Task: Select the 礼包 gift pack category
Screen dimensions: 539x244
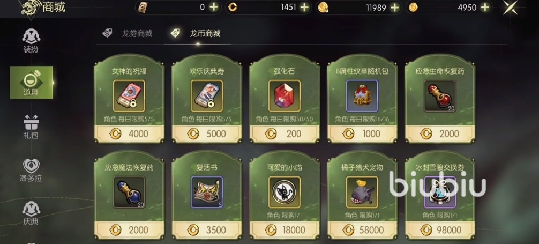Action: click(x=31, y=127)
